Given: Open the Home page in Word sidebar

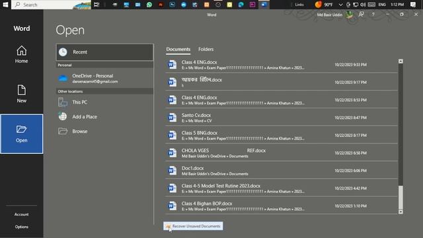Looking at the screenshot, I should pyautogui.click(x=21, y=54).
